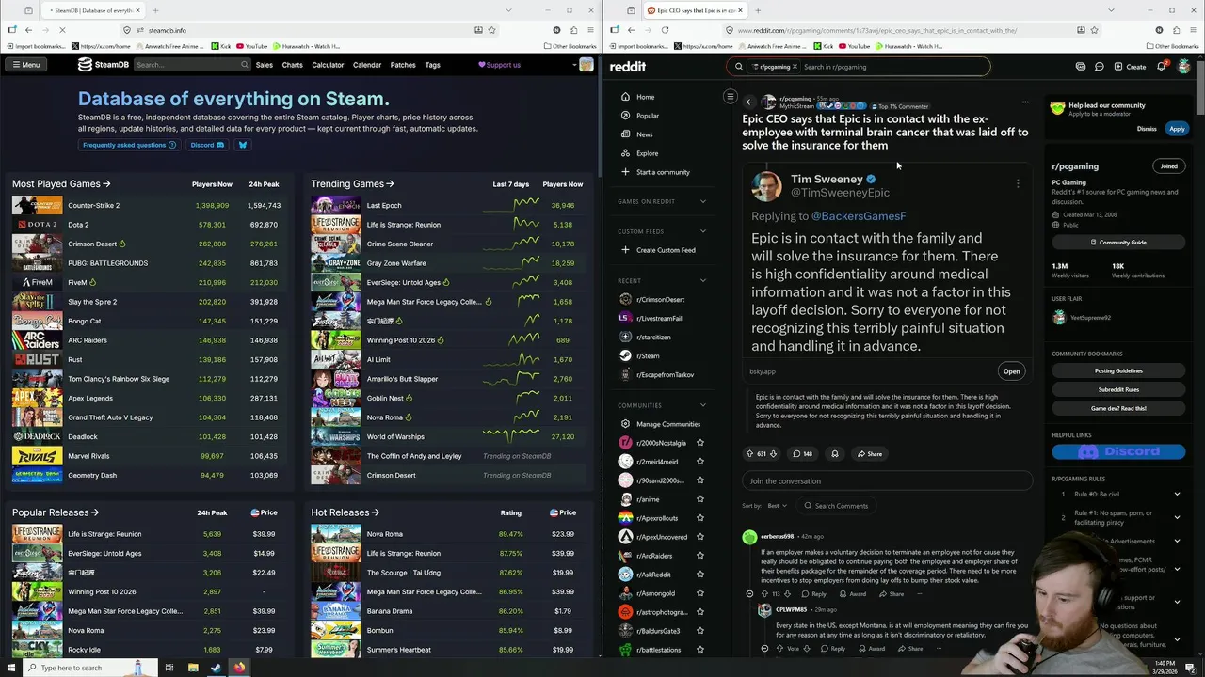Go to Reddit Home
This screenshot has width=1205, height=677.
pyautogui.click(x=645, y=97)
